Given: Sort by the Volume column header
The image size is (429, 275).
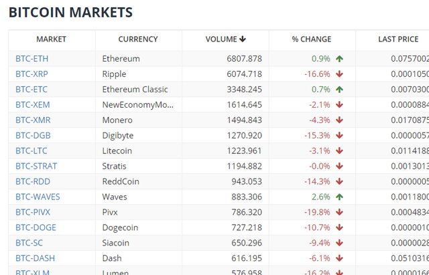Looking at the screenshot, I should (x=225, y=39).
